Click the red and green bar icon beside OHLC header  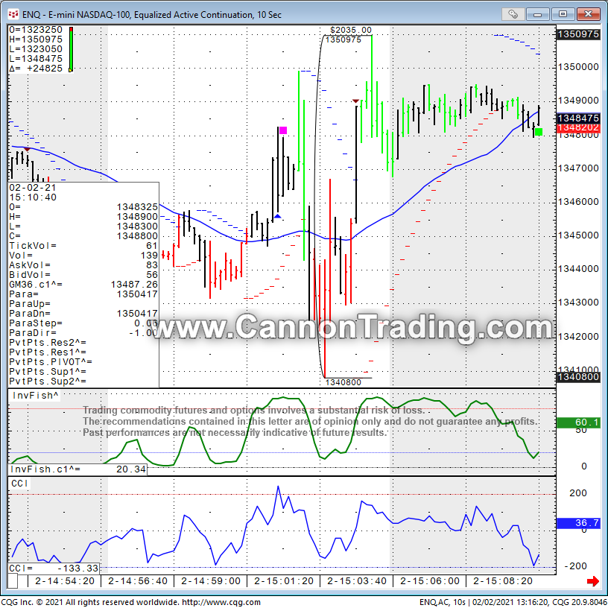click(x=71, y=49)
